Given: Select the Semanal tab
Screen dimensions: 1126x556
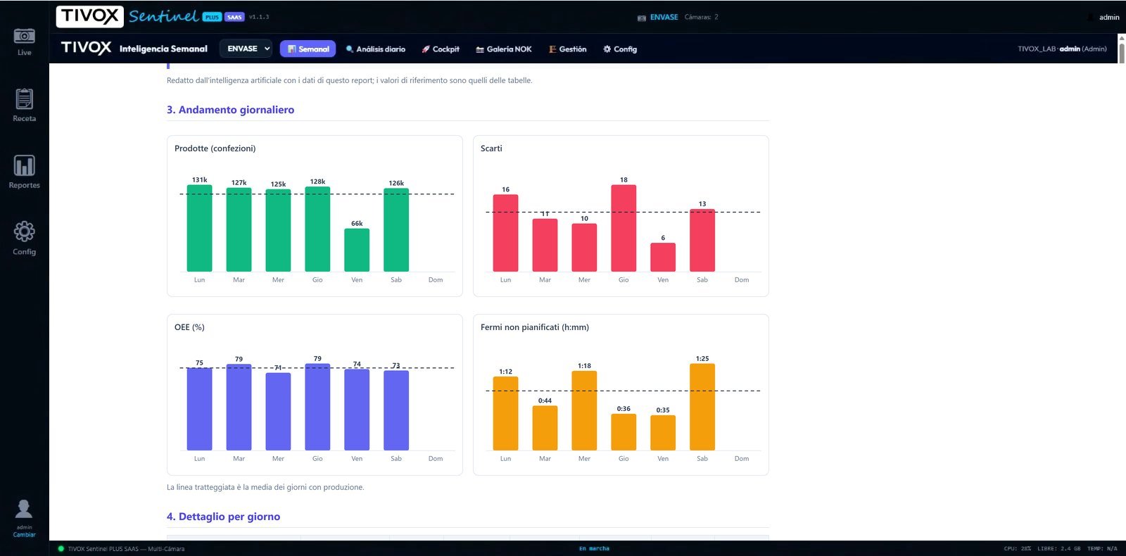Looking at the screenshot, I should click(x=308, y=49).
